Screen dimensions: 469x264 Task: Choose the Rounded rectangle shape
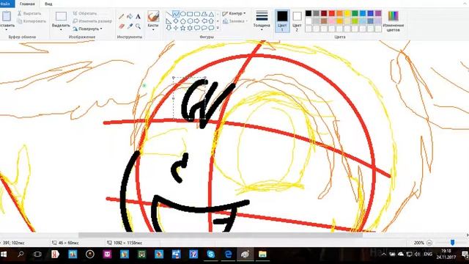tap(197, 14)
